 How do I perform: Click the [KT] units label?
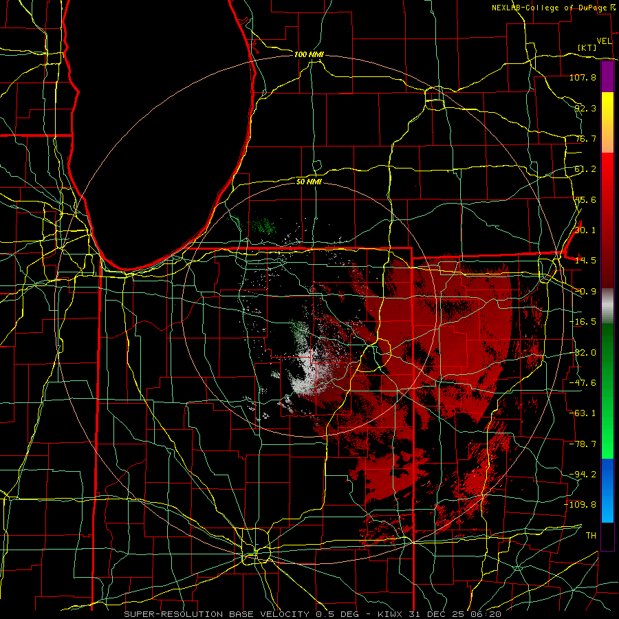click(x=587, y=47)
